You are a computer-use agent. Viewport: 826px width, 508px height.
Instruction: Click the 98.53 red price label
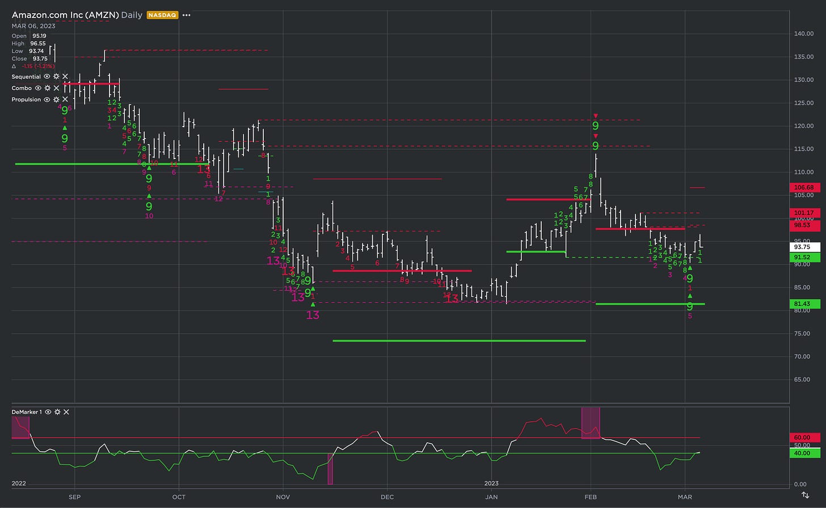coord(804,225)
